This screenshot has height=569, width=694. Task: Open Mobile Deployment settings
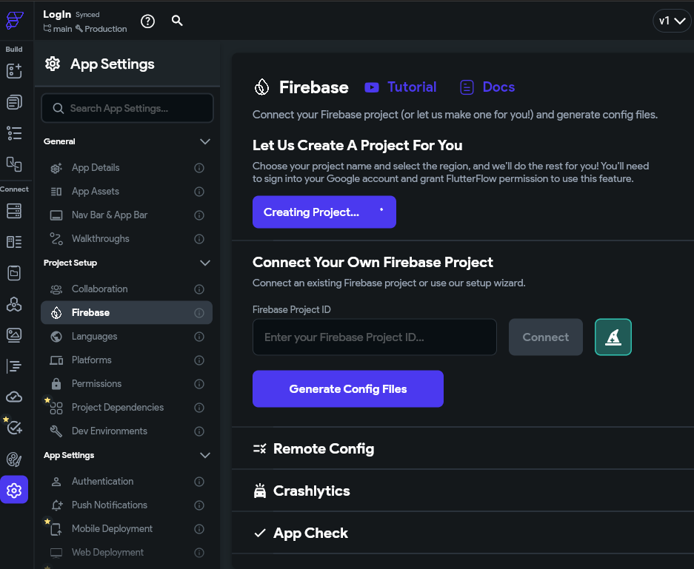[127, 529]
